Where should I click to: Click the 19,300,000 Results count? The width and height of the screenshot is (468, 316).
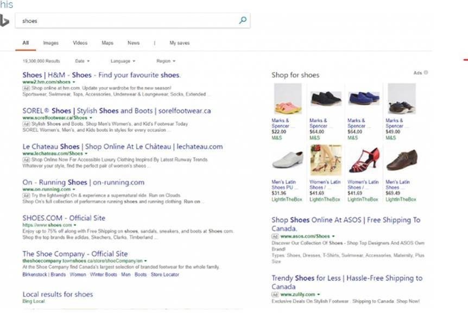pyautogui.click(x=41, y=61)
